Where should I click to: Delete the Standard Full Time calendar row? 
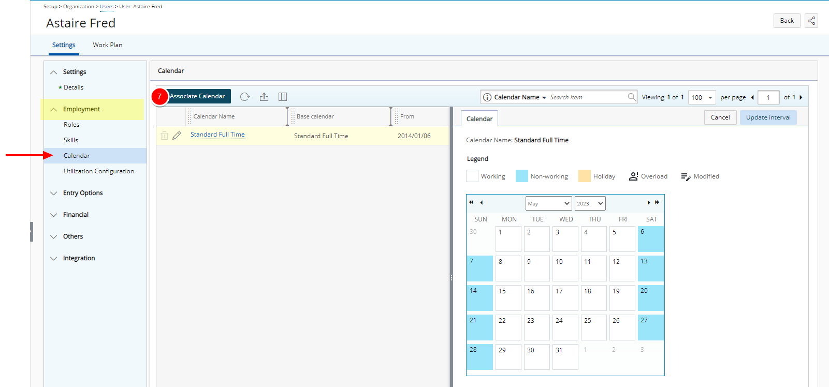(x=164, y=136)
